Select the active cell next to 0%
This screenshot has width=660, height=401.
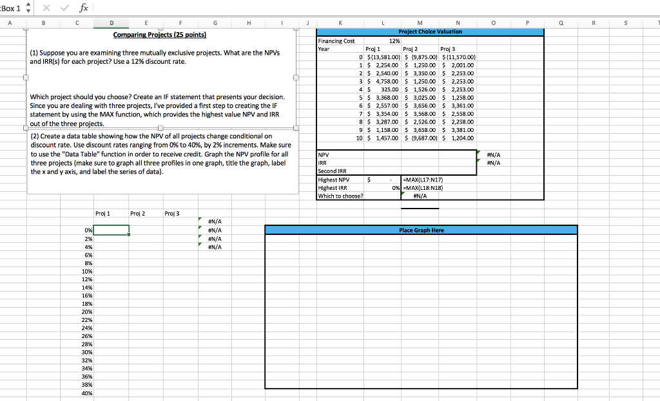click(x=111, y=230)
